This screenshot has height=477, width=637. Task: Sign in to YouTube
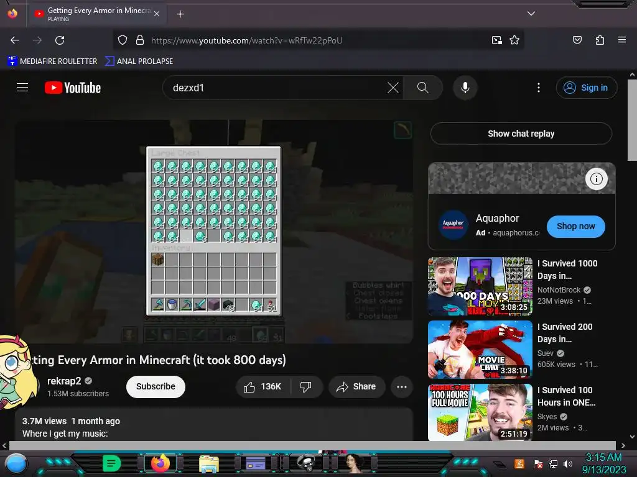pos(587,88)
